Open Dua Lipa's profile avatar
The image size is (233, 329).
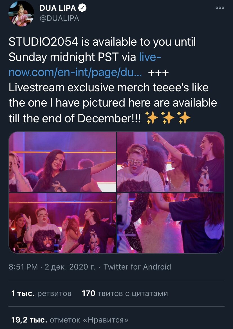pos(21,14)
